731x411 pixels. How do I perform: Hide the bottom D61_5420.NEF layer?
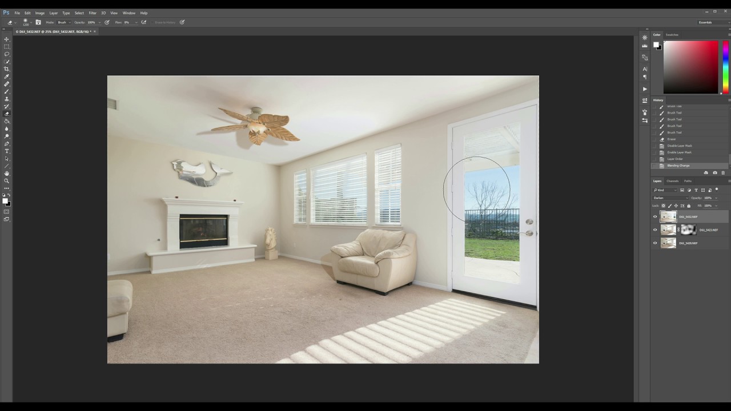click(655, 243)
